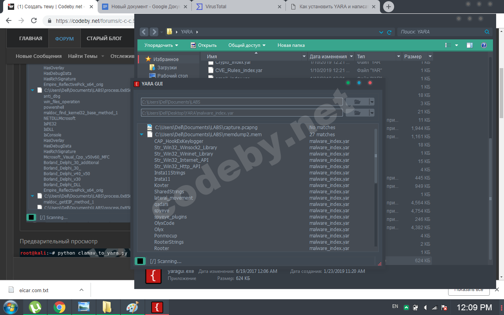Reload the Codeby page in Chrome
This screenshot has height=315, width=504.
34,21
